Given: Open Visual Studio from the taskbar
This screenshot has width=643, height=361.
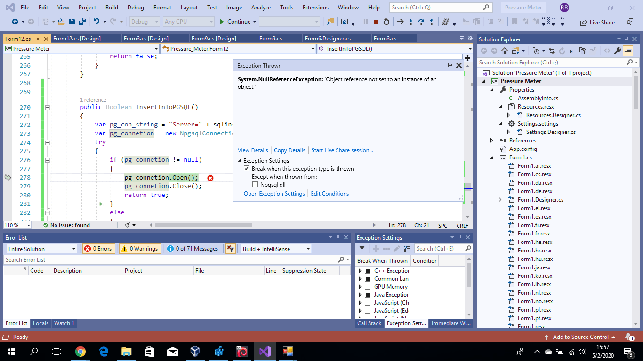Looking at the screenshot, I should coord(265,351).
